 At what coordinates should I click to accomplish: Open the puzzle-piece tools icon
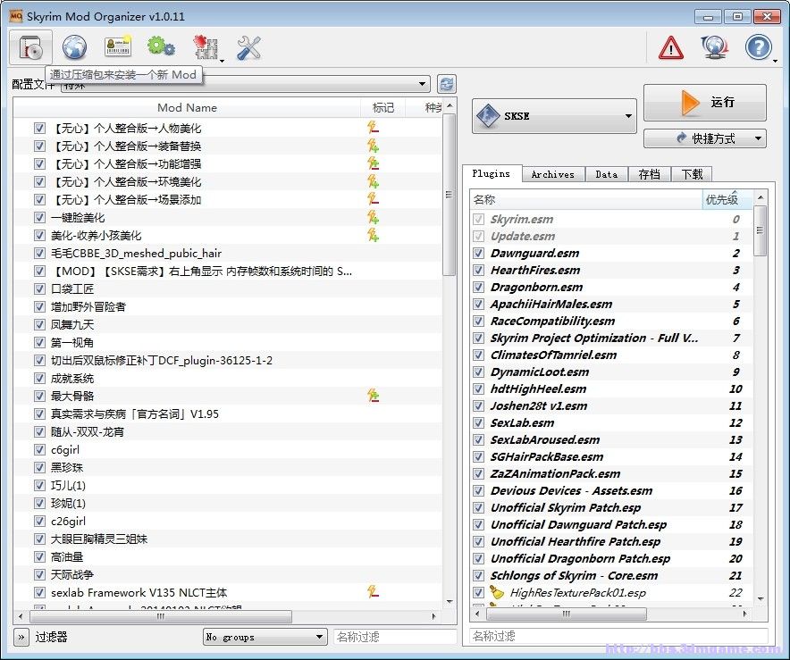pyautogui.click(x=206, y=48)
